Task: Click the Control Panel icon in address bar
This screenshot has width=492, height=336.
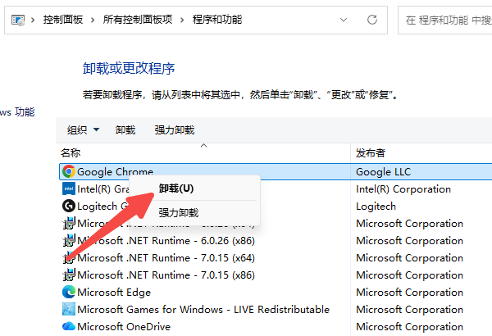Action: tap(18, 20)
